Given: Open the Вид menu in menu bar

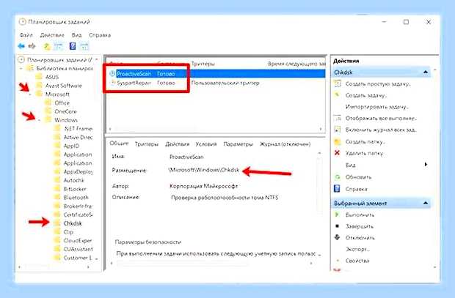Looking at the screenshot, I should click(76, 35).
